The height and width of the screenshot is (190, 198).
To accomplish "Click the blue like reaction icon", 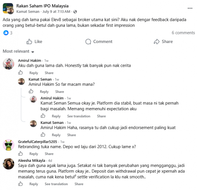I will coord(6,33).
